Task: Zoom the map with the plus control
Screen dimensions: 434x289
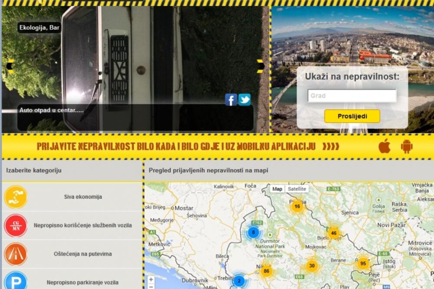Action: [151, 279]
